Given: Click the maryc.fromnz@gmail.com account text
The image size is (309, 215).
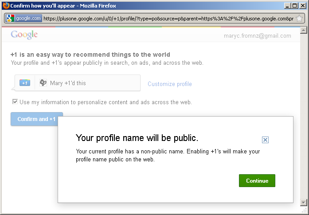Looking at the screenshot, I should (258, 36).
